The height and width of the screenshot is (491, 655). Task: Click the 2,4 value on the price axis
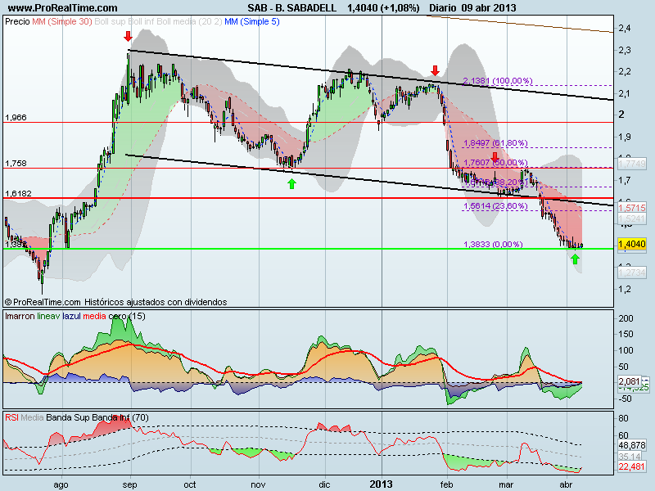coord(625,29)
